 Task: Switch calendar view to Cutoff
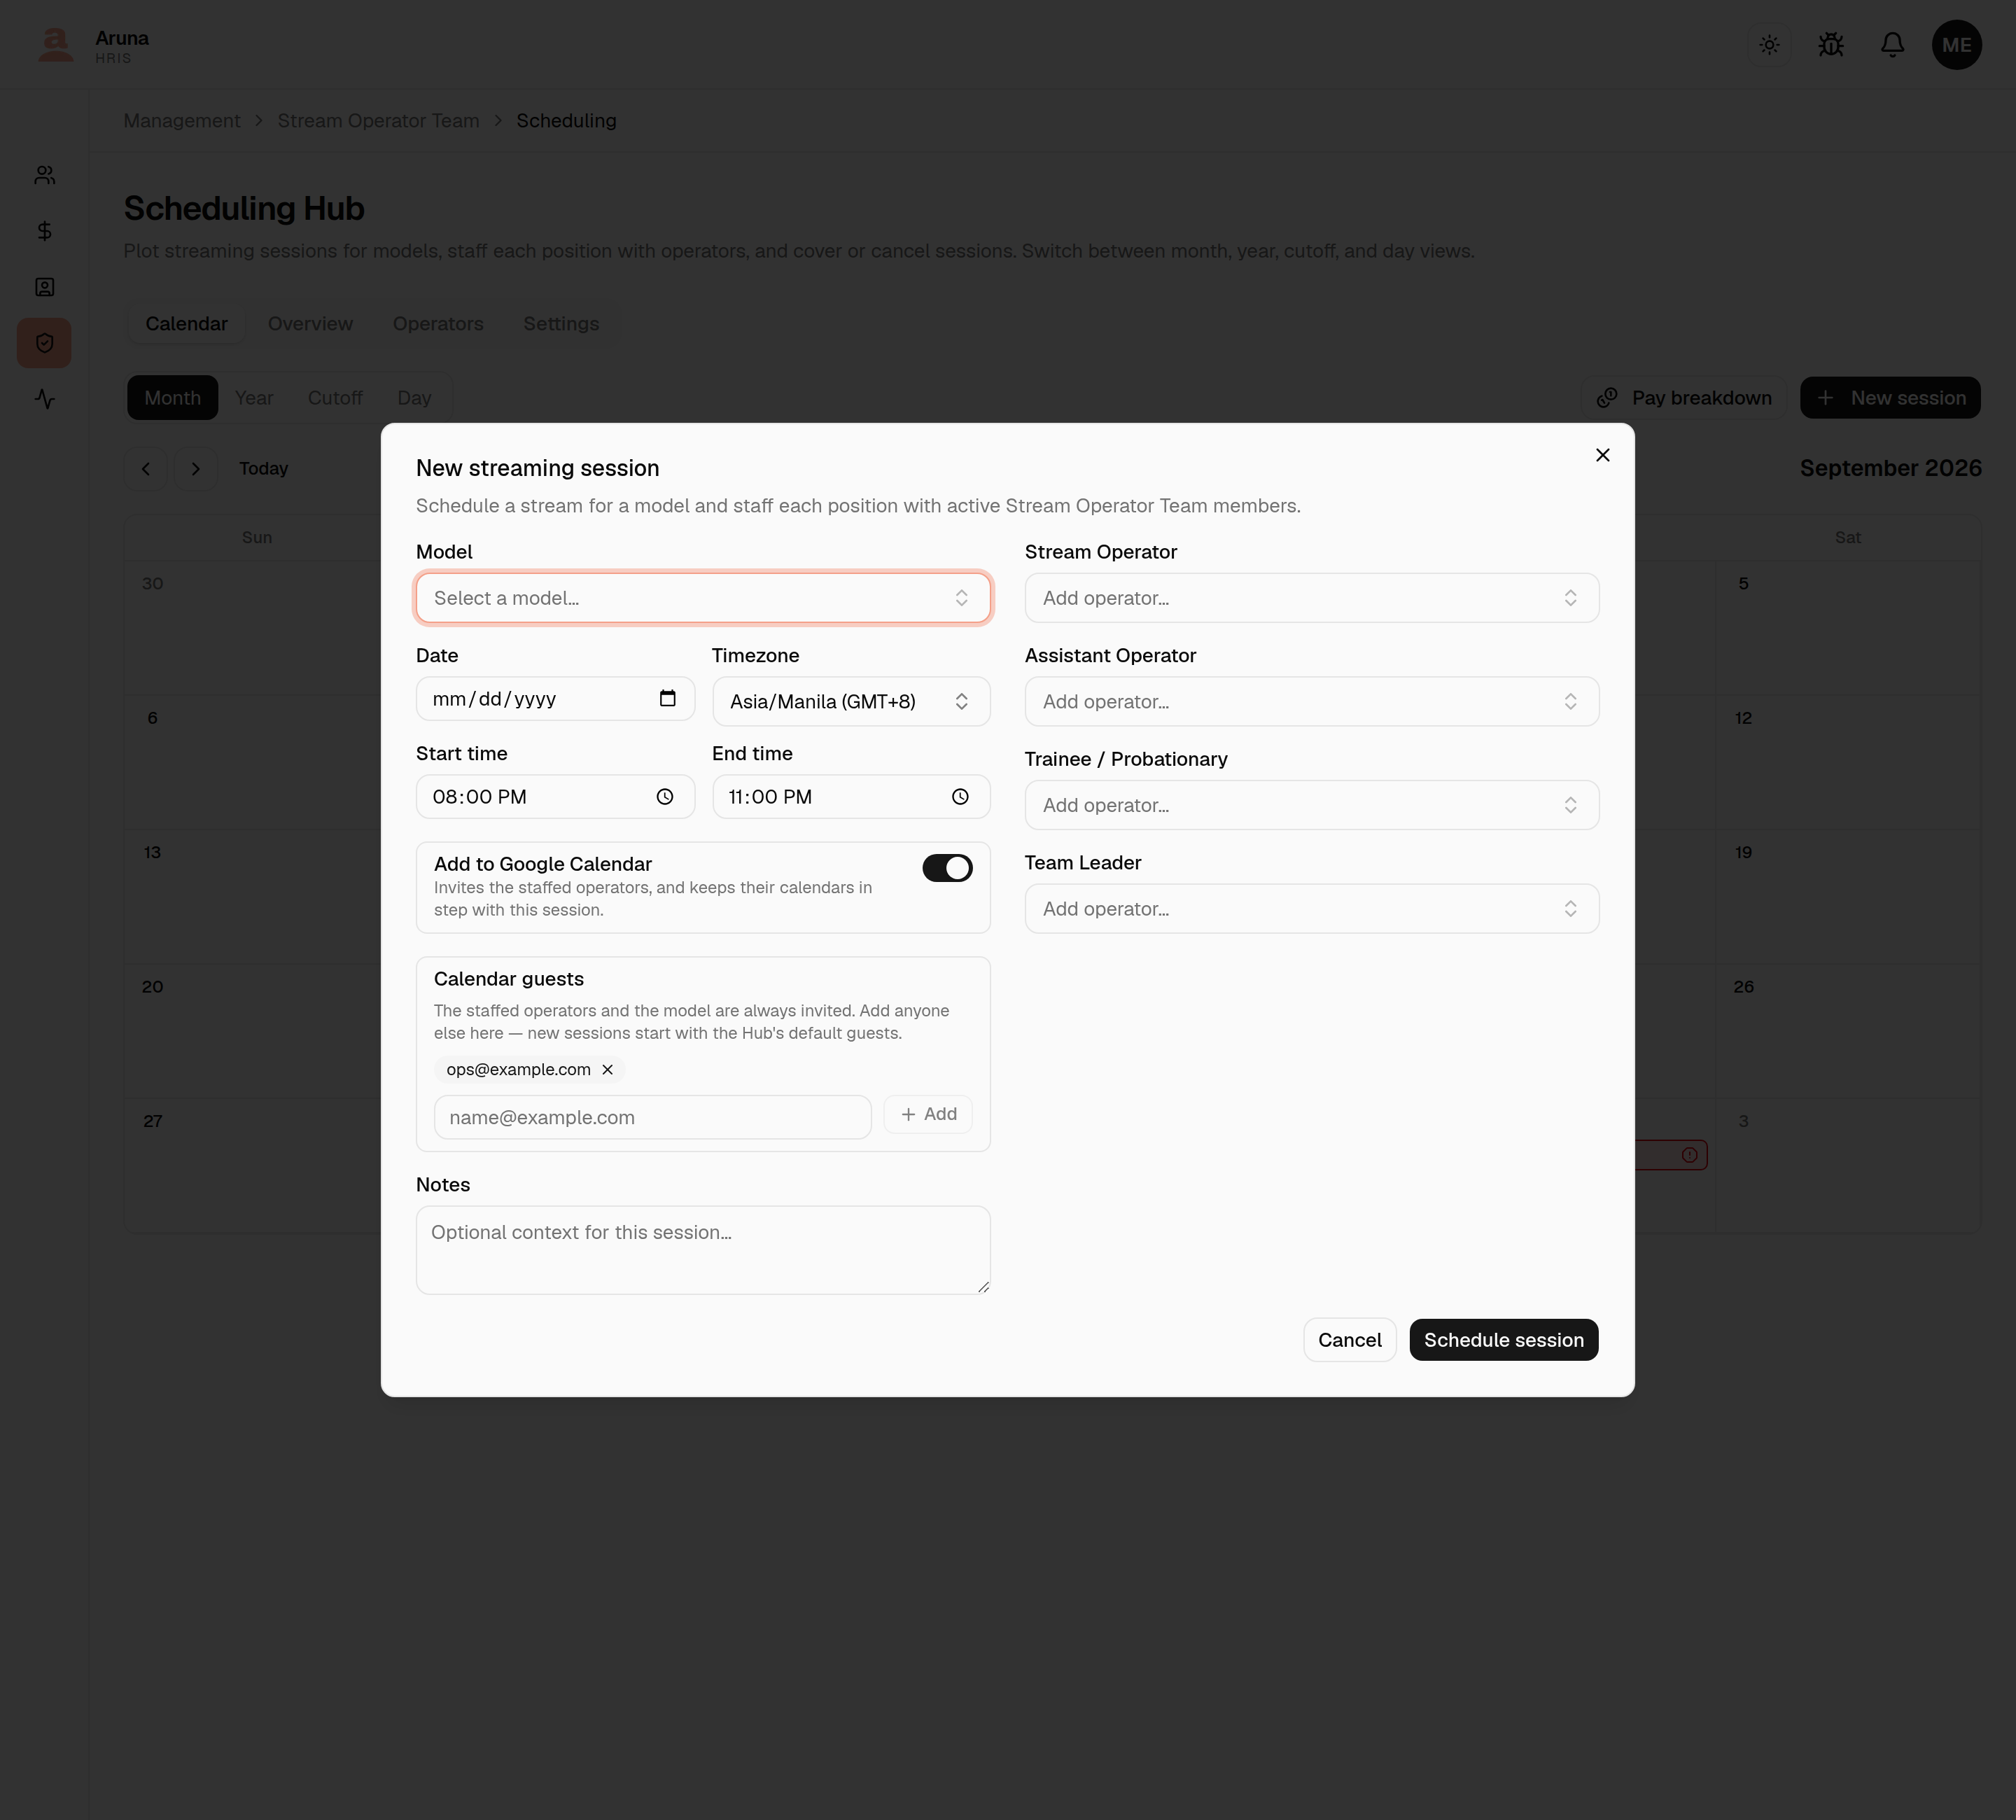[x=335, y=398]
